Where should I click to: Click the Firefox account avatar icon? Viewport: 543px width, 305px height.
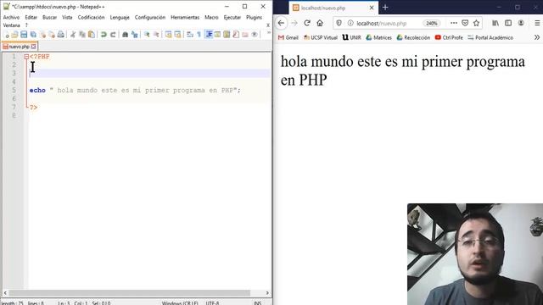tap(521, 23)
